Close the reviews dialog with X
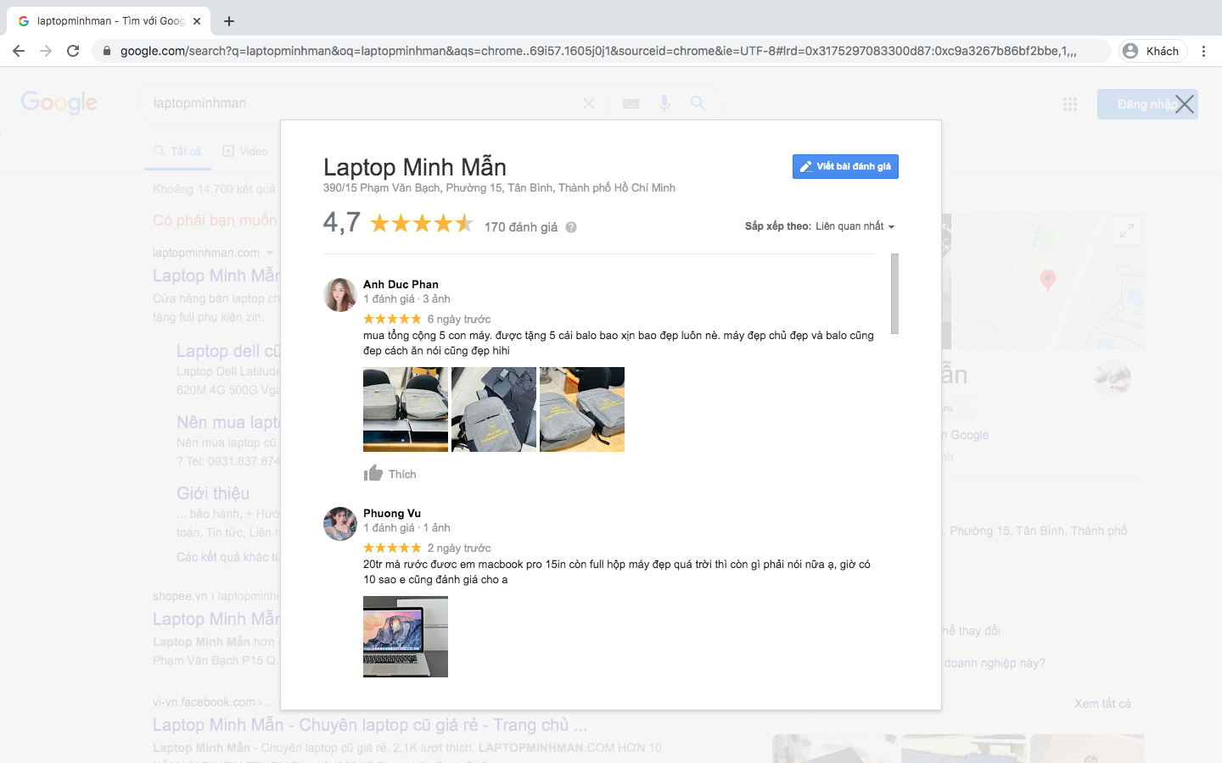Screen dimensions: 1222x763 click(x=1185, y=104)
